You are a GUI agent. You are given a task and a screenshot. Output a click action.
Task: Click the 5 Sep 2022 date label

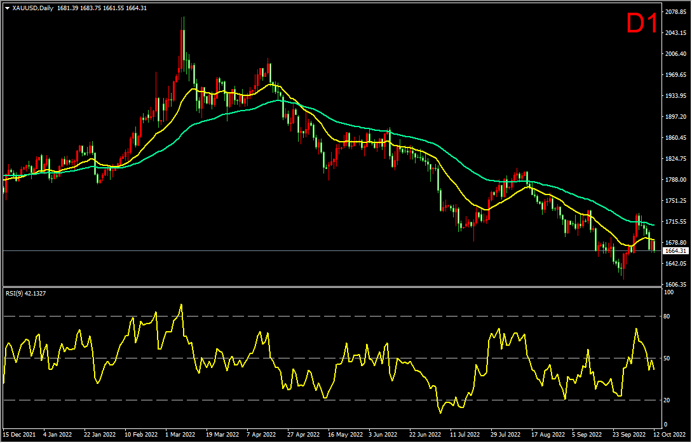point(587,435)
